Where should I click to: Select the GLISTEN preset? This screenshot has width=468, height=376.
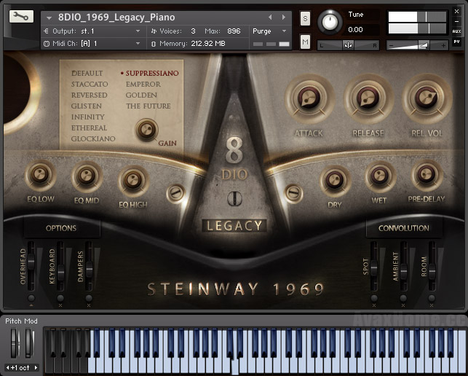tap(87, 106)
